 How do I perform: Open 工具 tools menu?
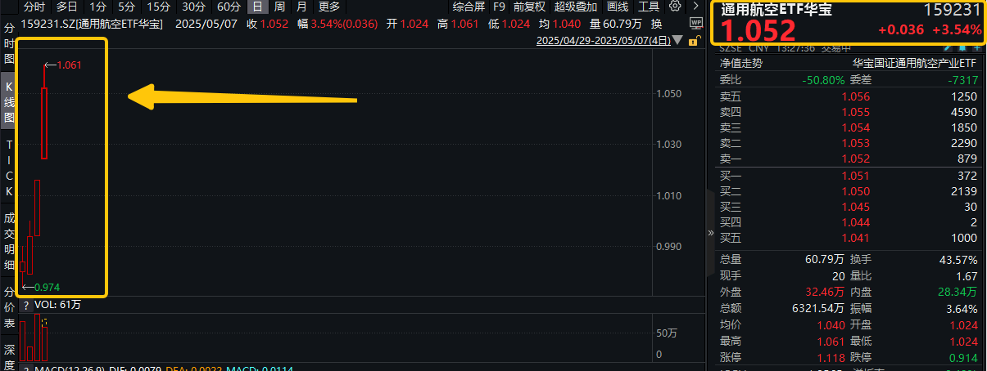pos(650,7)
